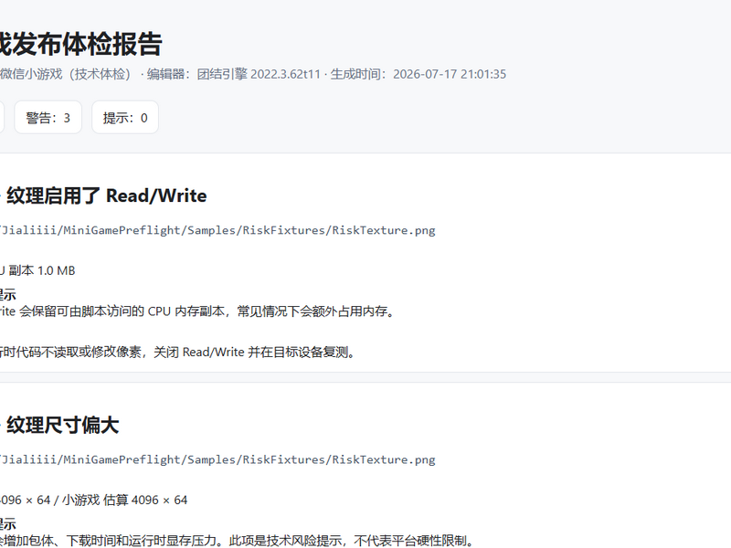Click the 纹理尺寸偏大 section heading
Viewport: 731px width, 548px height.
[62, 425]
